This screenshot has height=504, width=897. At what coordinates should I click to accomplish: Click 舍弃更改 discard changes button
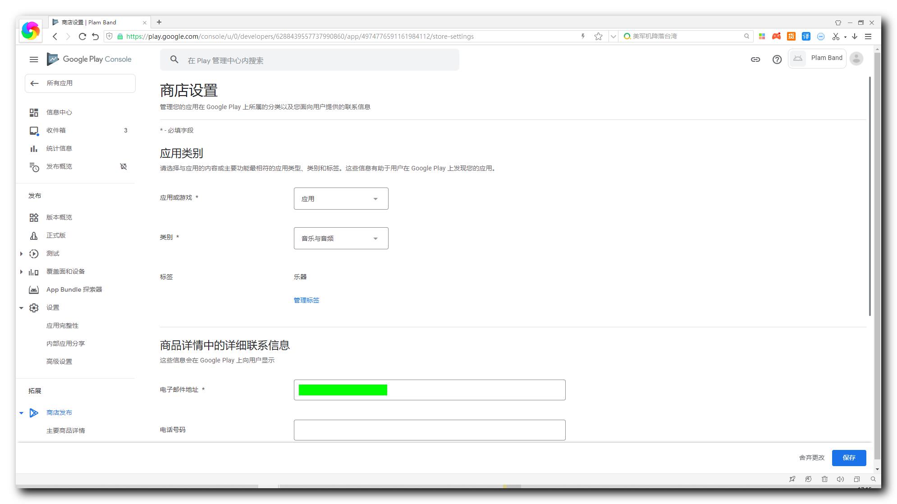click(x=811, y=457)
